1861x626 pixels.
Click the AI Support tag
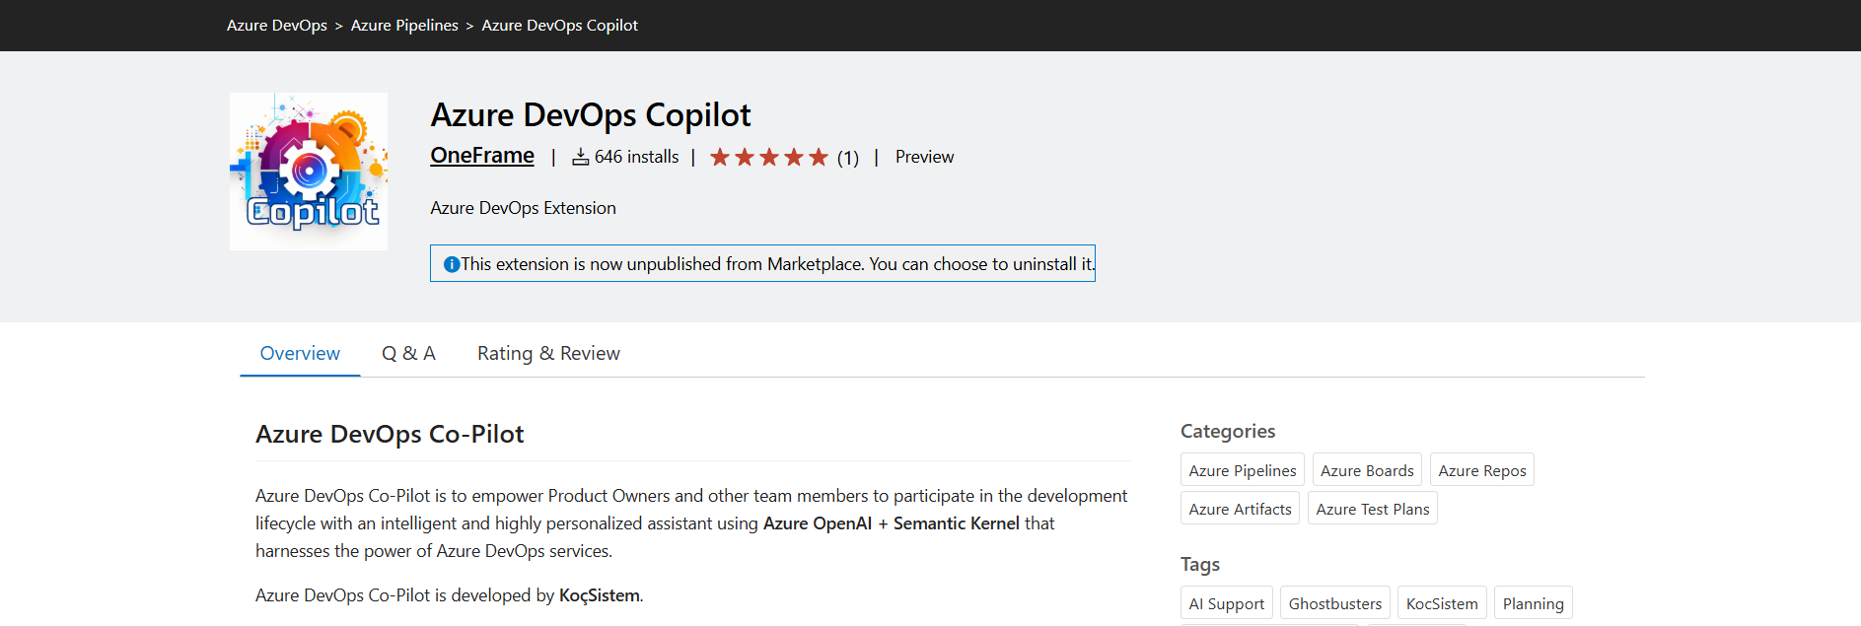coord(1227,603)
